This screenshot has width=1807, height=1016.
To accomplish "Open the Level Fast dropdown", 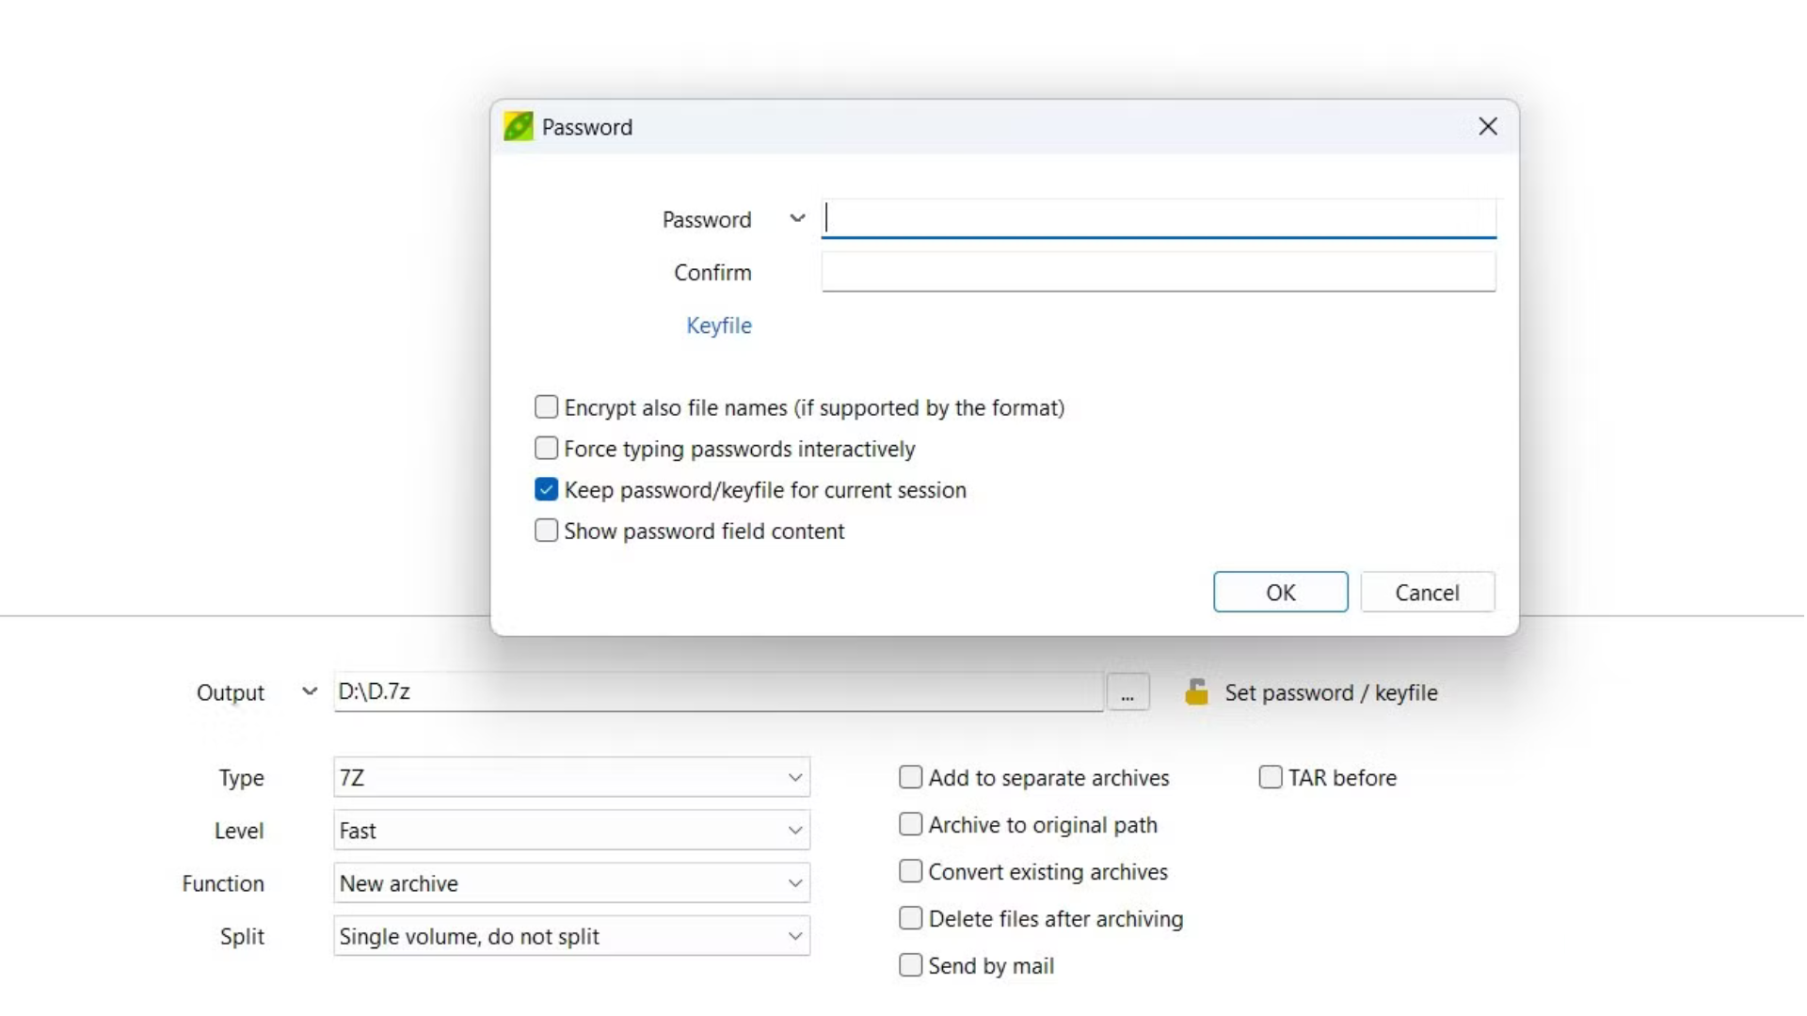I will [571, 831].
